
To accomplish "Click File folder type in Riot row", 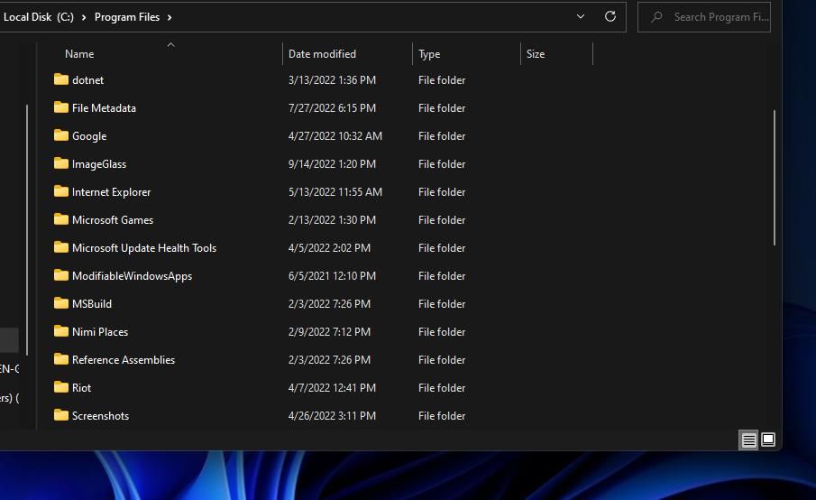I will (x=442, y=388).
